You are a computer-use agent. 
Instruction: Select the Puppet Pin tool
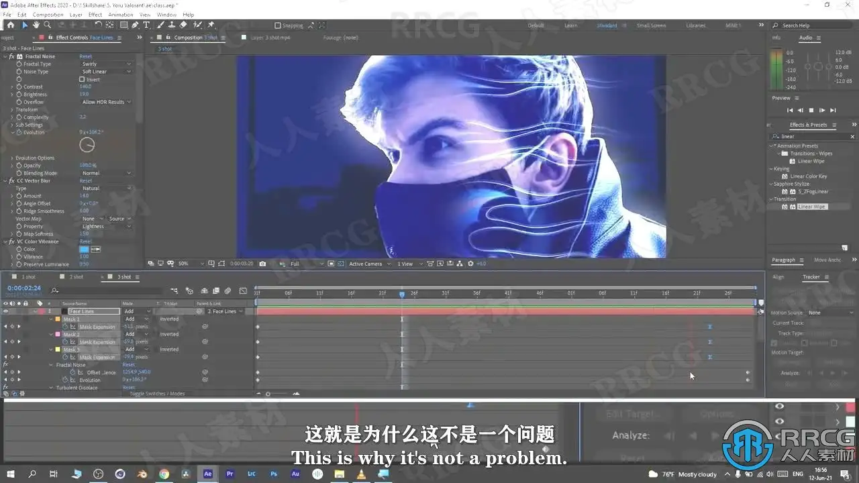(x=211, y=25)
